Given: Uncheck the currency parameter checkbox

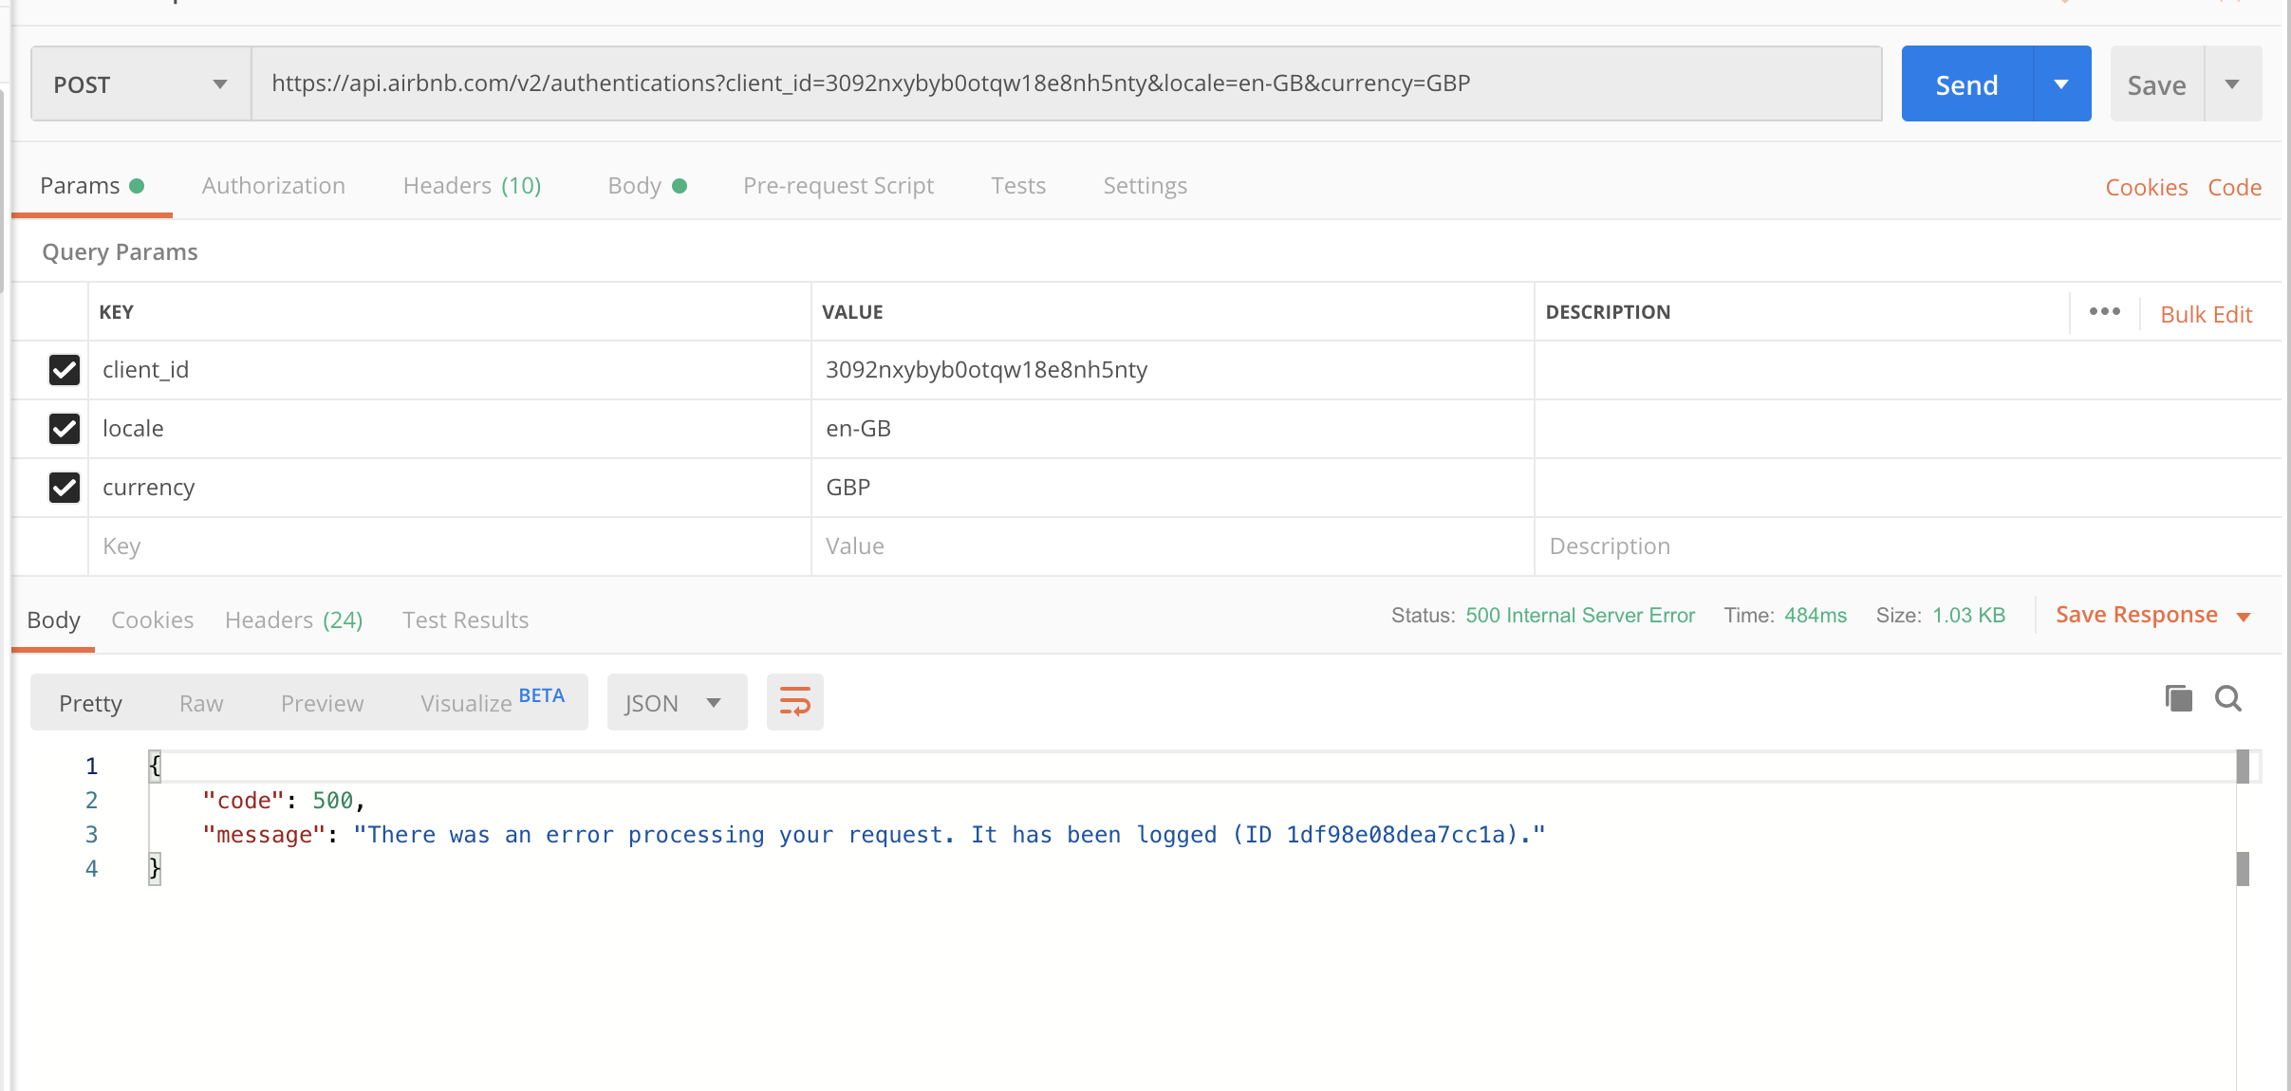Looking at the screenshot, I should (64, 488).
